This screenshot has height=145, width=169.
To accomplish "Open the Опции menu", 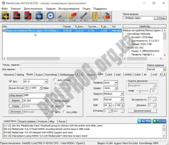I will point(86,9).
